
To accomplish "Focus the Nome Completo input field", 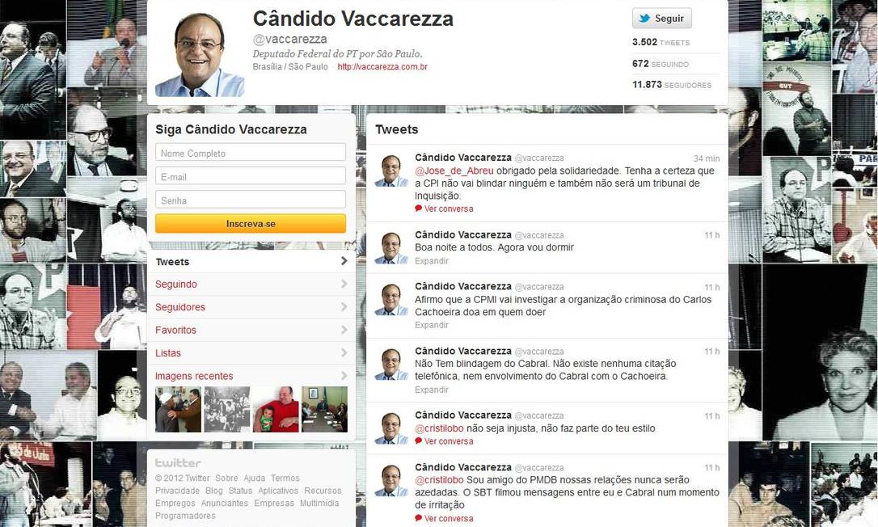I will (x=251, y=153).
